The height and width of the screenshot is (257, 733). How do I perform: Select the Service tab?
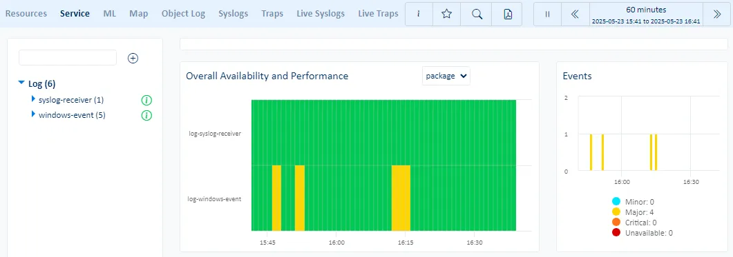(x=75, y=14)
